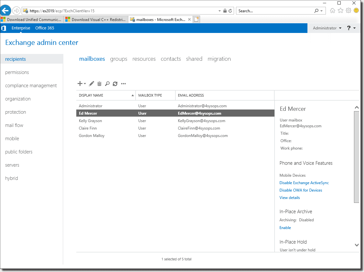The image size is (364, 272).
Task: Click the help question mark icon
Action: 349,28
